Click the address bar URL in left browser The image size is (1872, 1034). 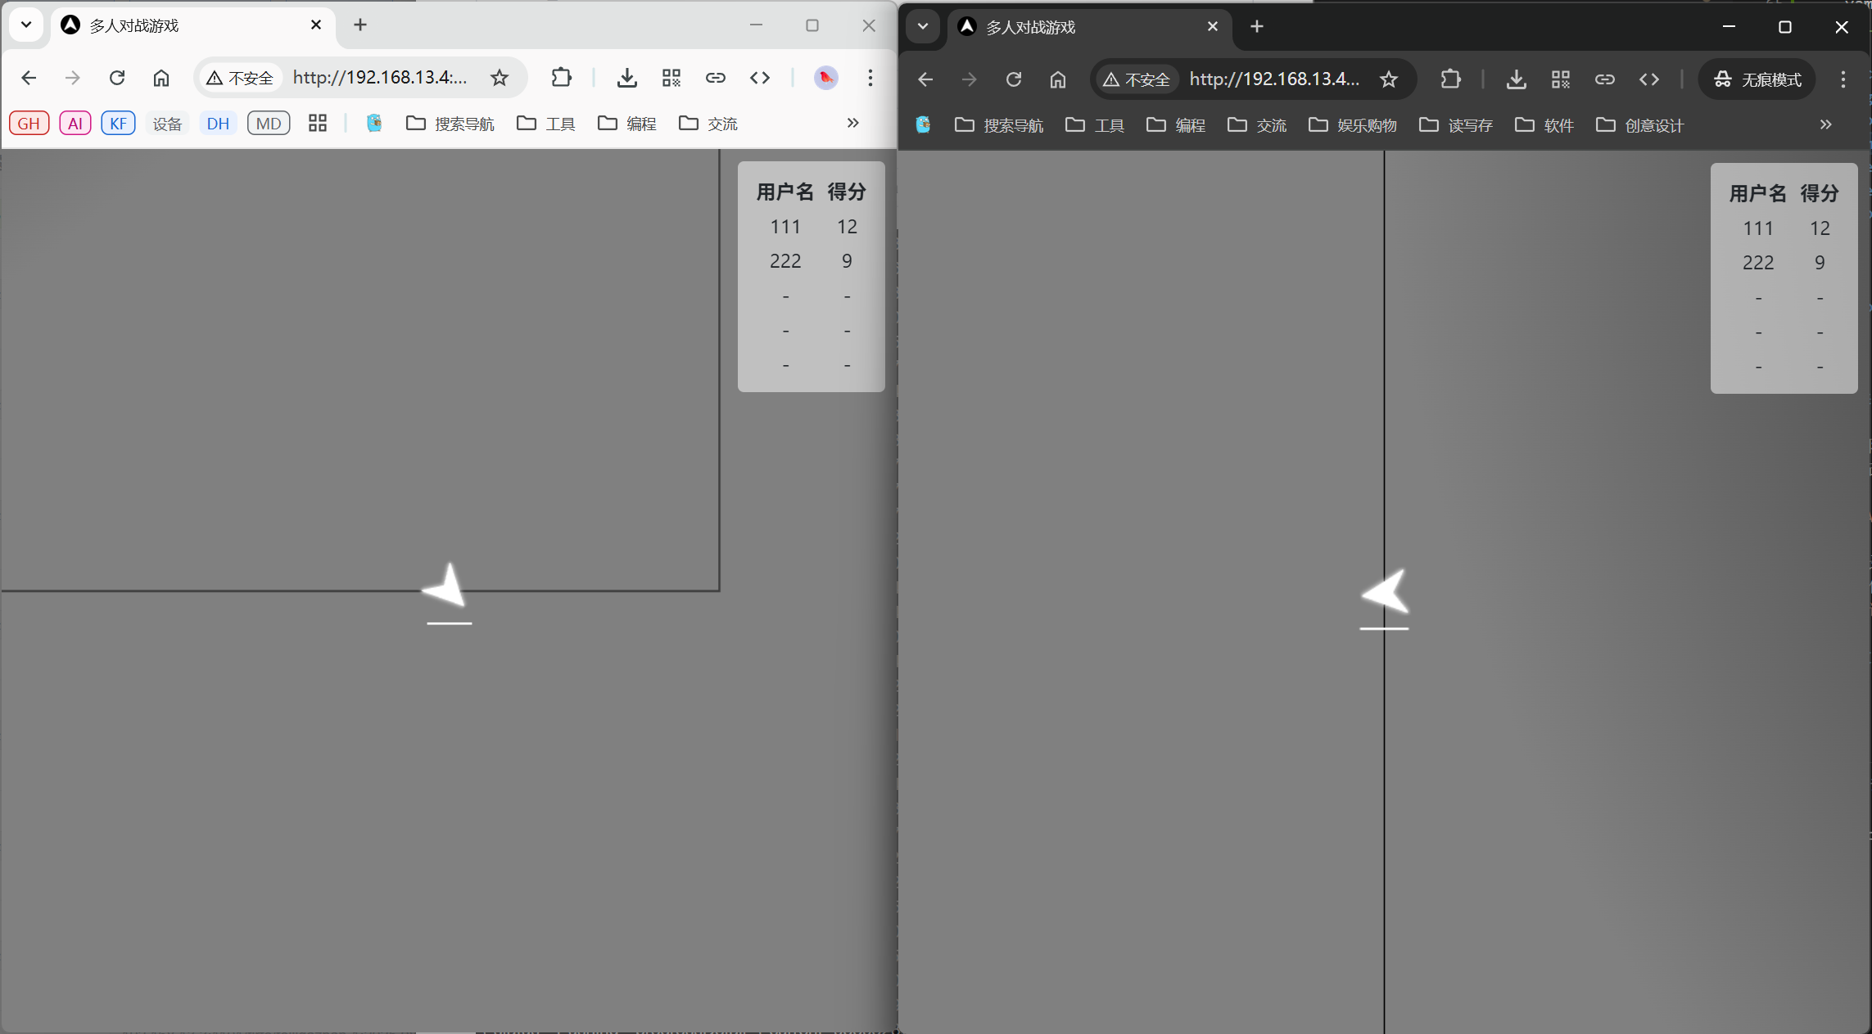(381, 78)
